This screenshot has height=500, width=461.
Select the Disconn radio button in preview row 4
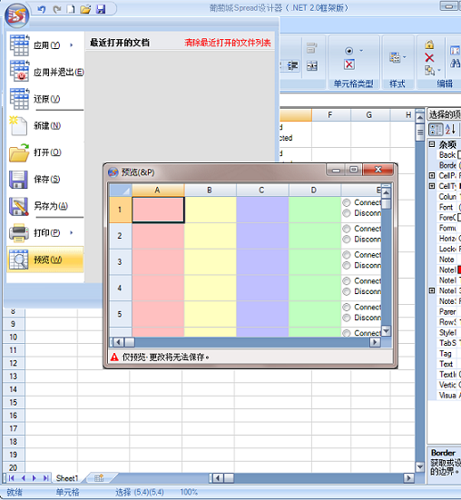click(x=347, y=291)
